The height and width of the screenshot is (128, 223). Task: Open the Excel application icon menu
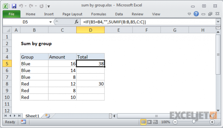pyautogui.click(x=5, y=6)
